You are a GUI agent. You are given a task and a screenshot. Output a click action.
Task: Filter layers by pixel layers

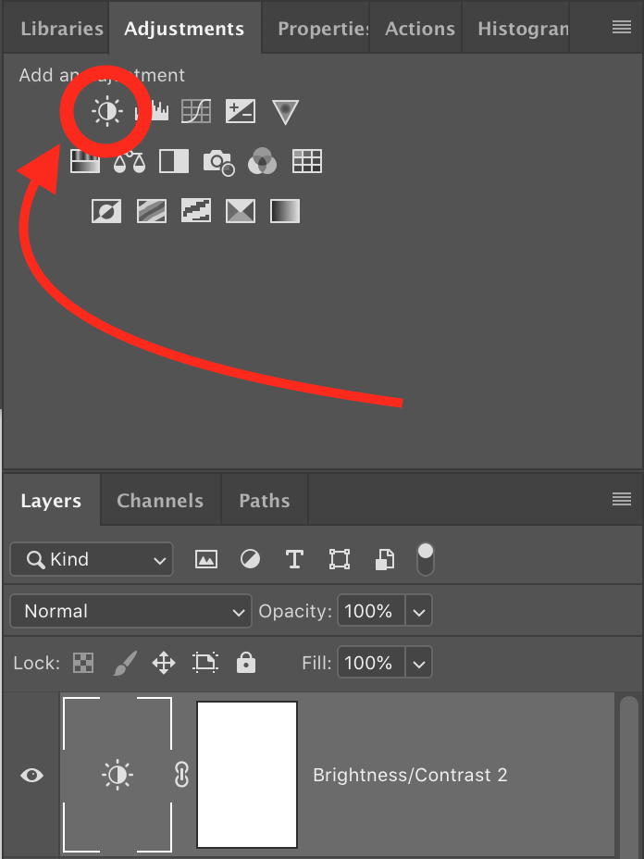coord(206,559)
